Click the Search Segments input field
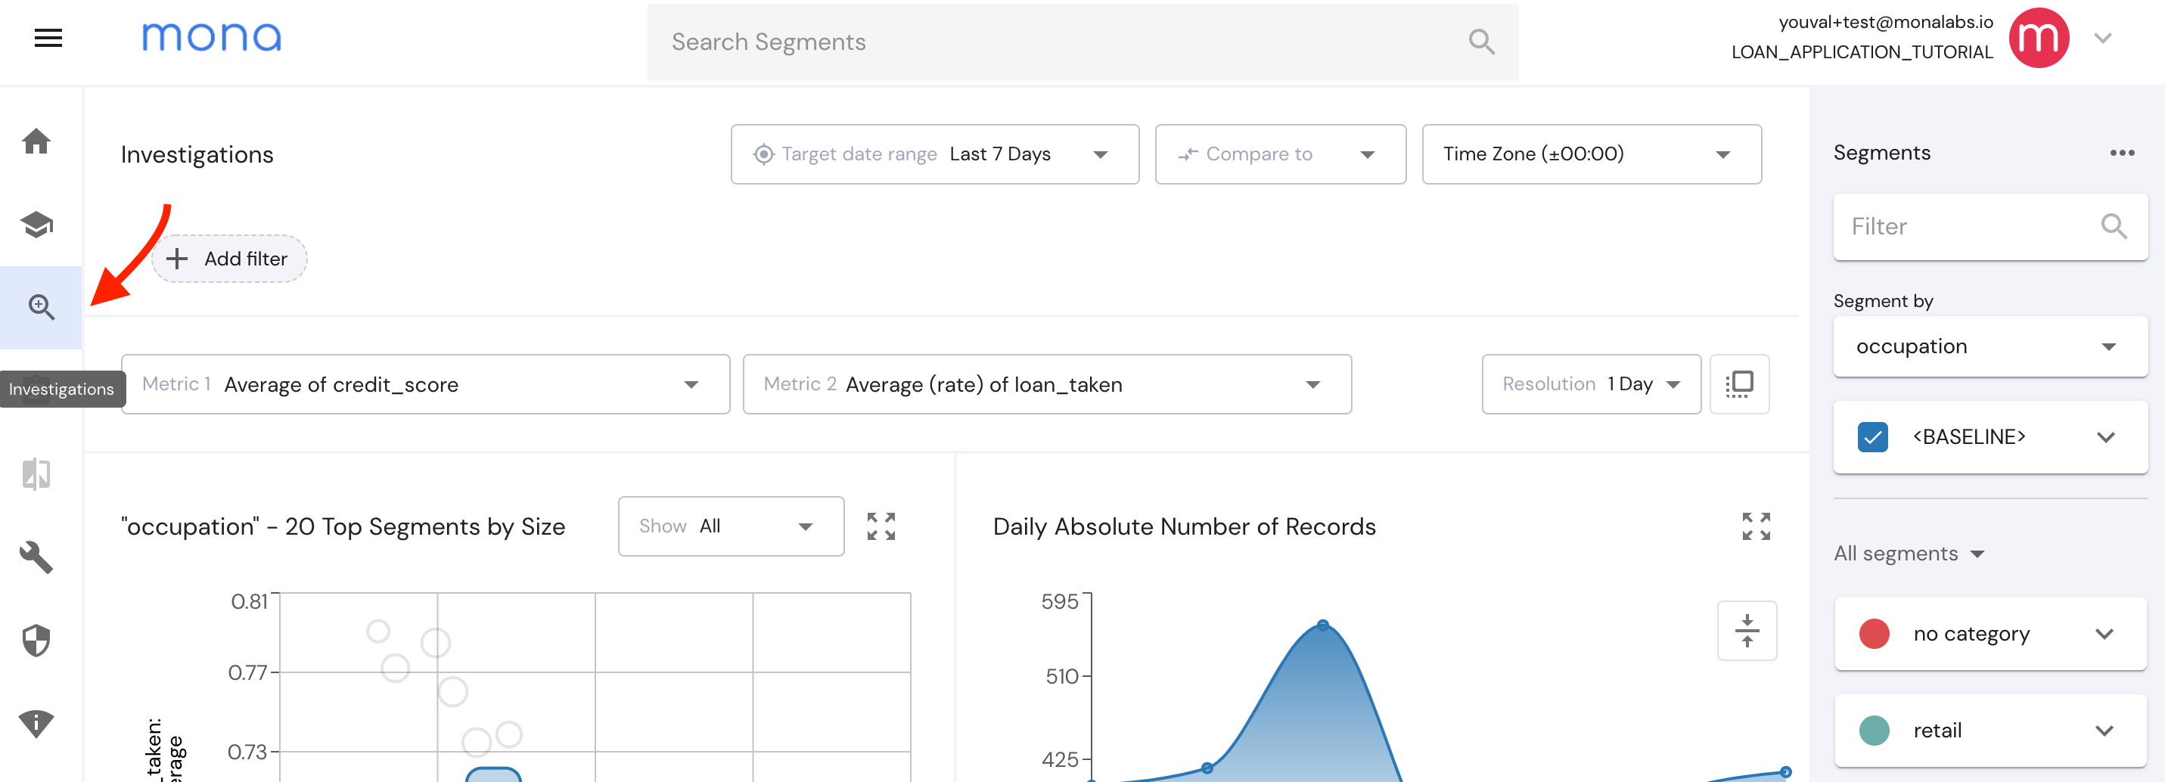This screenshot has width=2165, height=782. pyautogui.click(x=1082, y=42)
